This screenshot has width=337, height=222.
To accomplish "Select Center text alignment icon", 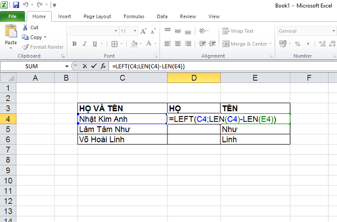I will point(177,44).
